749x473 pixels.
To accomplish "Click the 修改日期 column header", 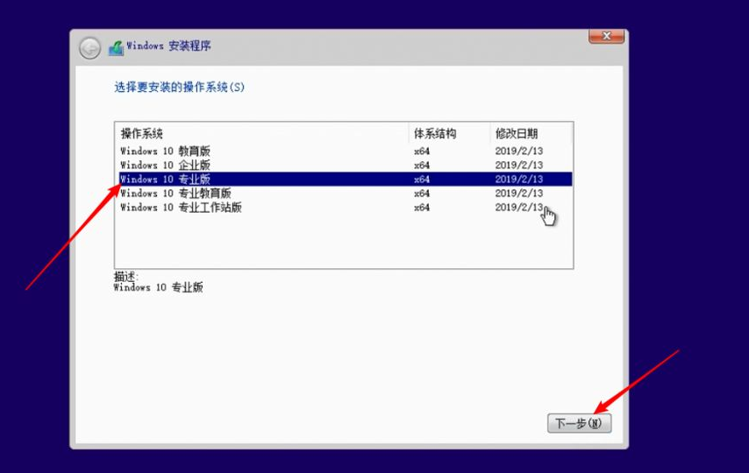I will click(x=531, y=133).
